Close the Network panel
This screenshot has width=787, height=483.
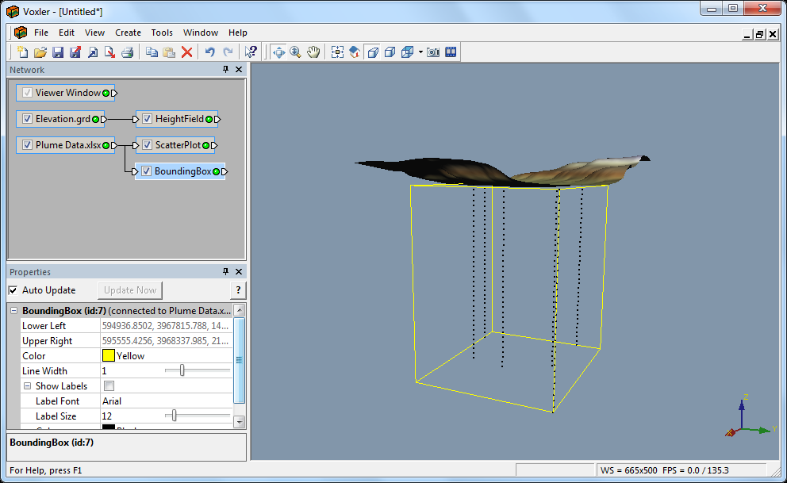click(x=239, y=69)
